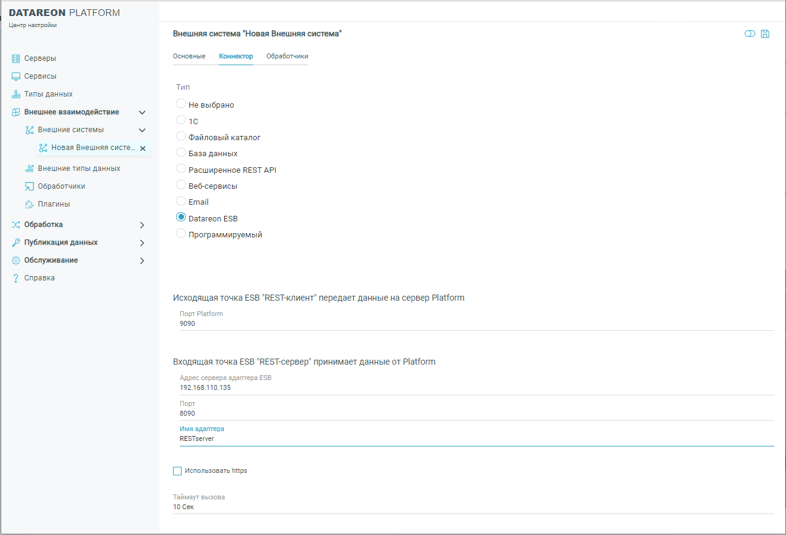Click the Обработчики sidebar icon
The height and width of the screenshot is (535, 786).
[x=30, y=186]
